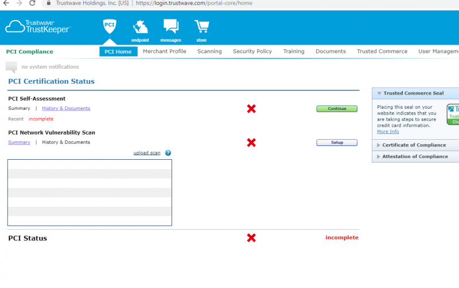This screenshot has width=459, height=288.
Task: Click the red incomplete status under Recent
Action: click(x=41, y=119)
